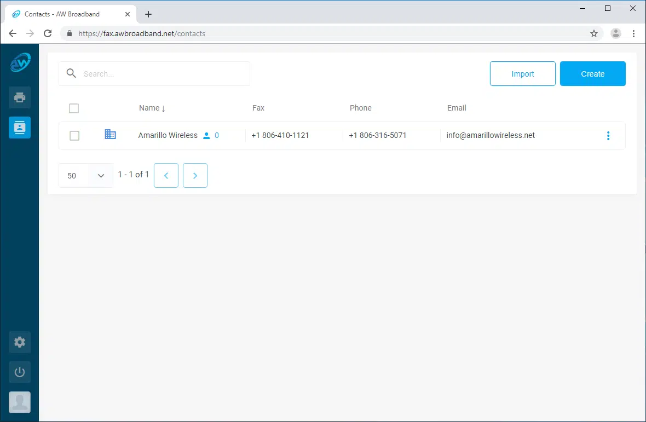Viewport: 646px width, 422px height.
Task: Open Amarillo Wireless row options menu
Action: (x=608, y=136)
